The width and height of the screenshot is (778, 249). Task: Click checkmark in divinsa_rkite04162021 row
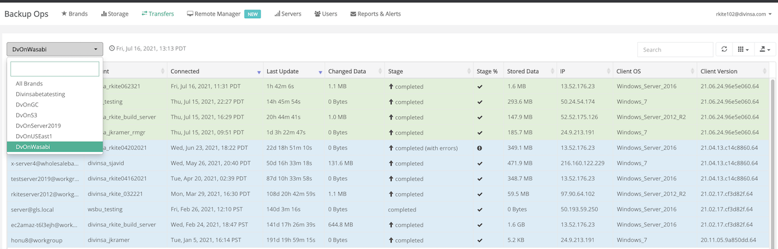(480, 179)
